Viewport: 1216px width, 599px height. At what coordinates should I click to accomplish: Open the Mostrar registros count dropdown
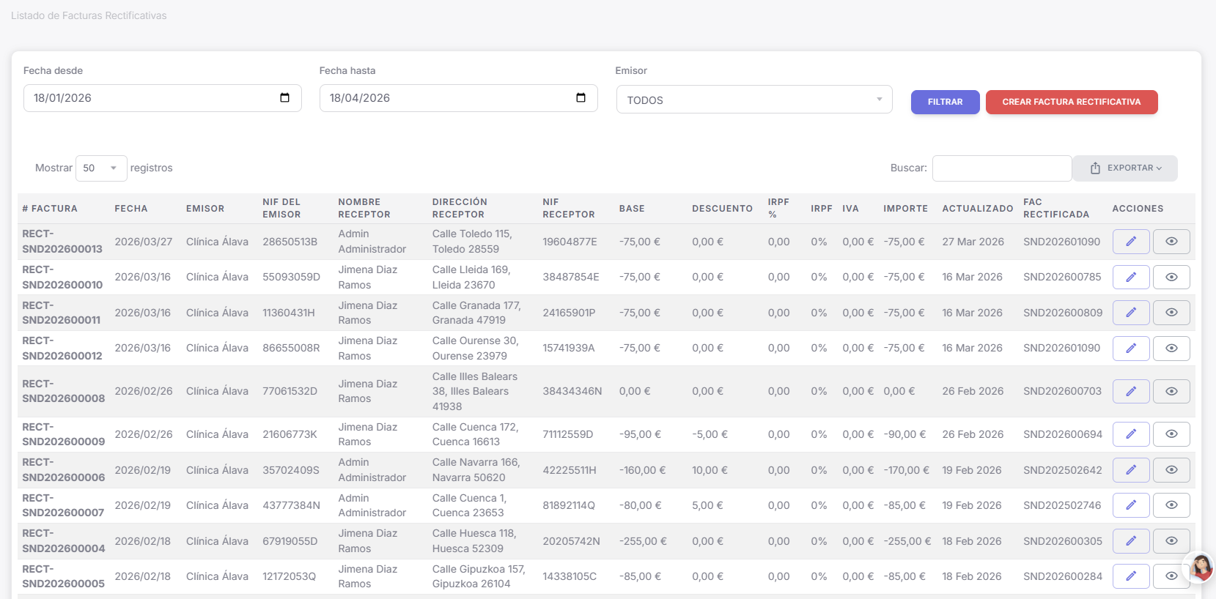[x=101, y=168]
